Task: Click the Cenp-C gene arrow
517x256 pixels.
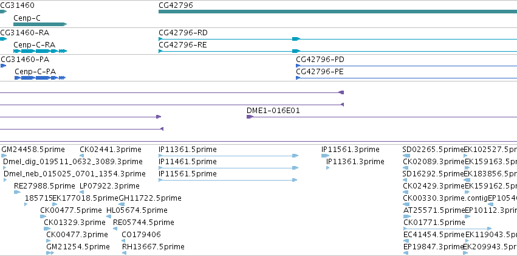Action: pyautogui.click(x=40, y=24)
